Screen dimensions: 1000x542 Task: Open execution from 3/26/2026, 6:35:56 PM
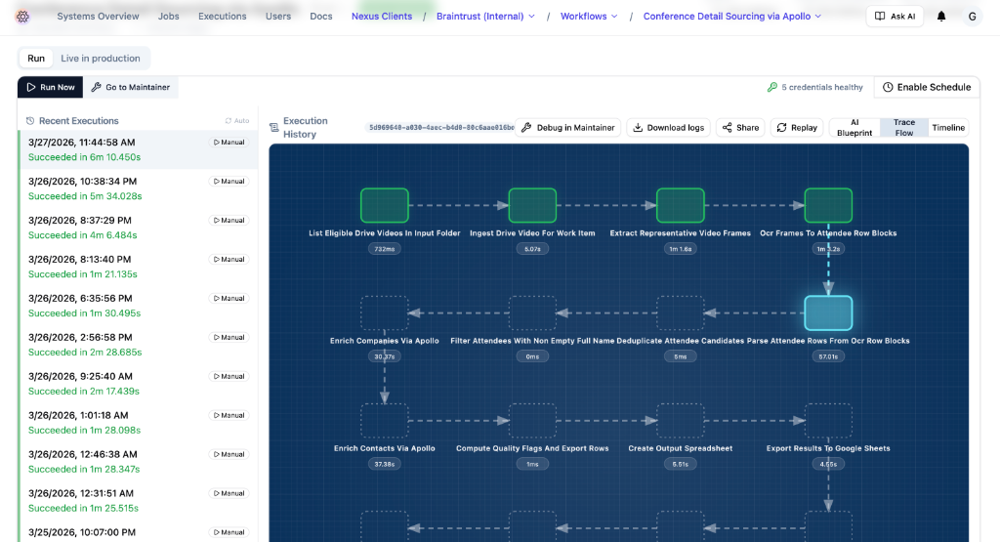139,306
